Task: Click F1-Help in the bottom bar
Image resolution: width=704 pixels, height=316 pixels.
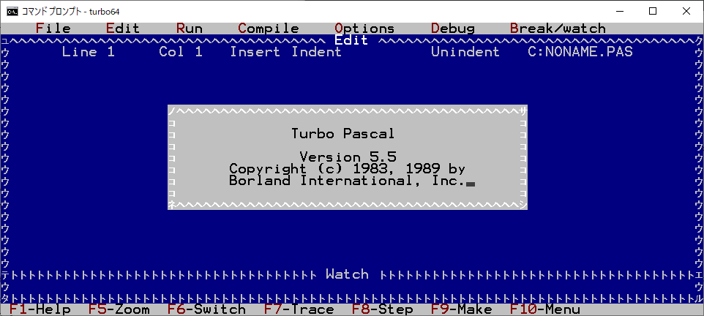Action: click(x=40, y=309)
